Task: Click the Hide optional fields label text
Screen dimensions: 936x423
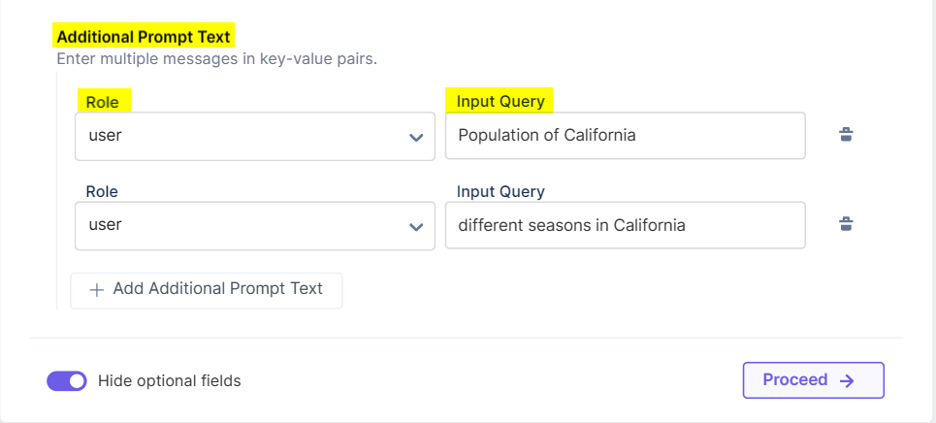Action: pos(169,380)
